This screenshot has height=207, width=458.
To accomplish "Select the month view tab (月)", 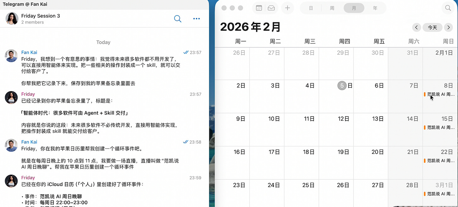I will pyautogui.click(x=354, y=8).
